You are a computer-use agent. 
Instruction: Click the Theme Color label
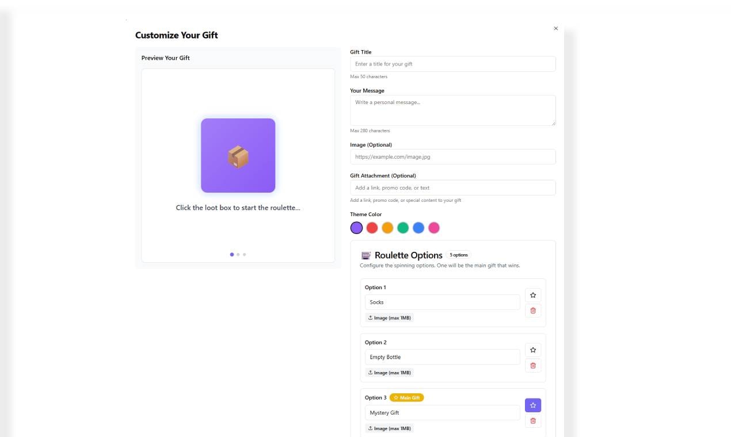point(366,214)
